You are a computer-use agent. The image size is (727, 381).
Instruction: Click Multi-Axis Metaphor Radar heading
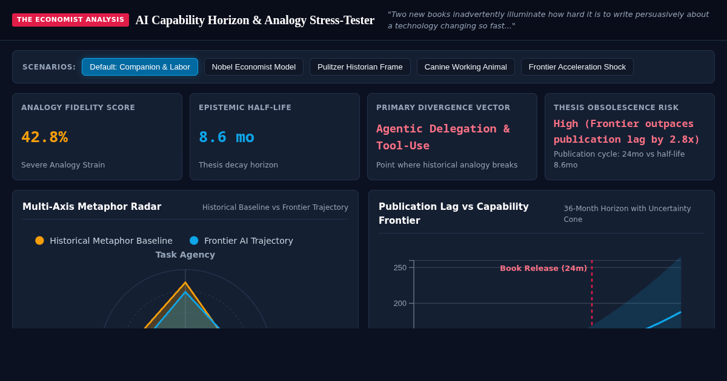click(92, 207)
